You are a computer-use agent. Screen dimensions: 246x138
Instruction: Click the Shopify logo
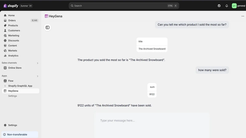pyautogui.click(x=11, y=6)
